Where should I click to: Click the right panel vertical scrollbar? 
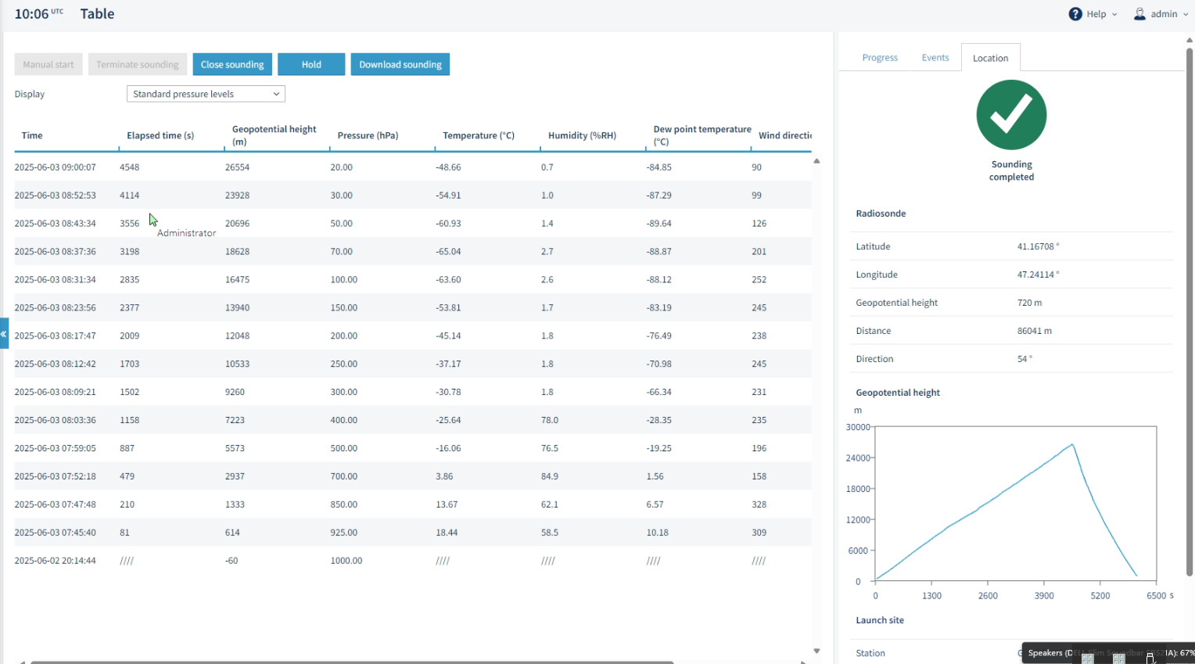1190,313
